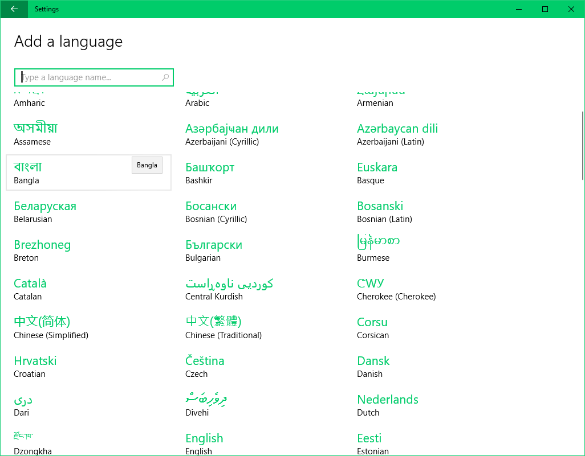Select Chinese (Traditional) language

[223, 327]
